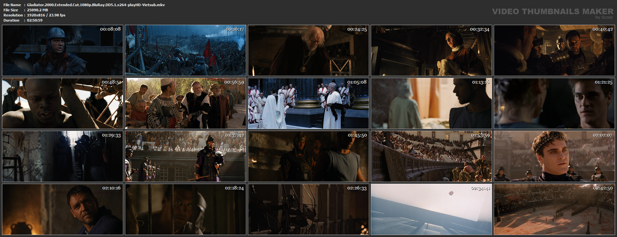Select the frame marked 02:18:24
The height and width of the screenshot is (237, 617).
[x=186, y=209]
